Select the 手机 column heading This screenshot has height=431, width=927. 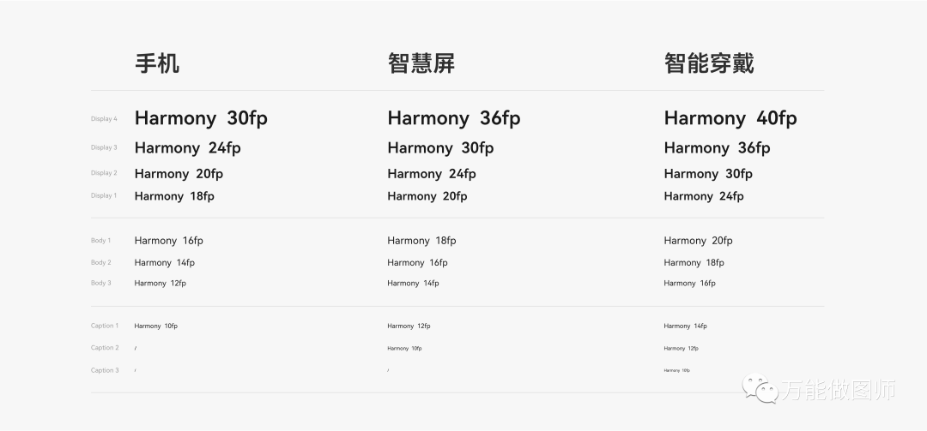click(157, 63)
